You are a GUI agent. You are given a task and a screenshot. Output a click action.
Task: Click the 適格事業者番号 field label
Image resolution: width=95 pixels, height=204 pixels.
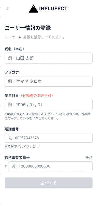click(x=17, y=158)
